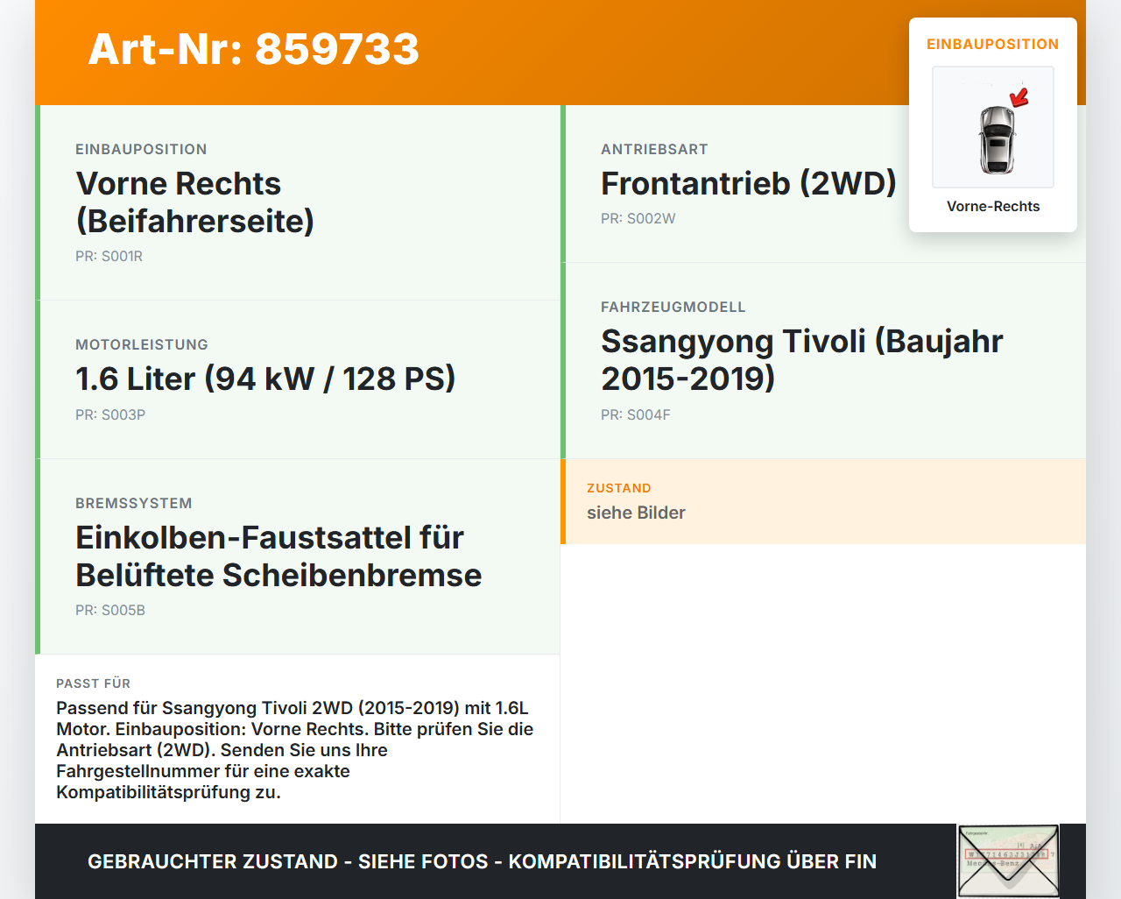Viewport: 1121px width, 899px height.
Task: Click the PASST FÜR label
Action: pyautogui.click(x=93, y=683)
